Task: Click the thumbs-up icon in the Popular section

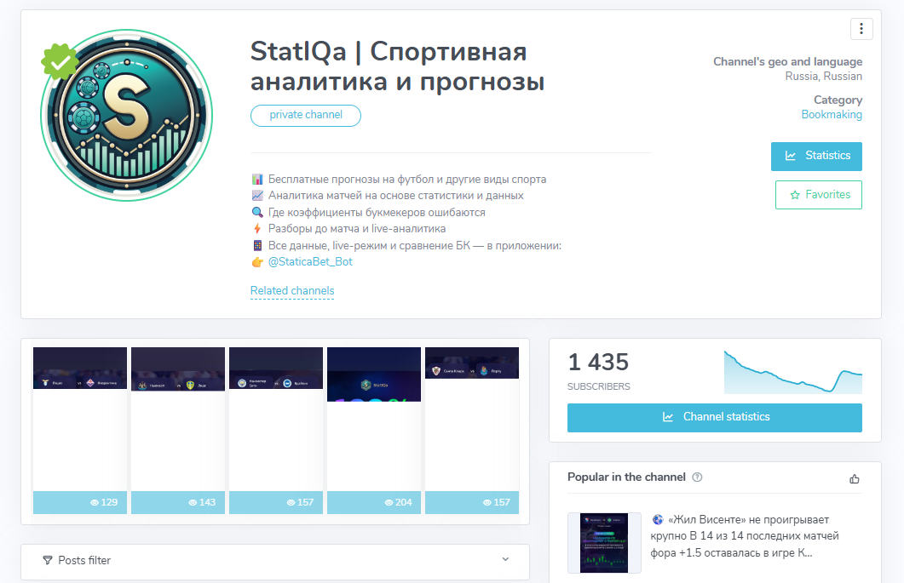Action: 855,479
